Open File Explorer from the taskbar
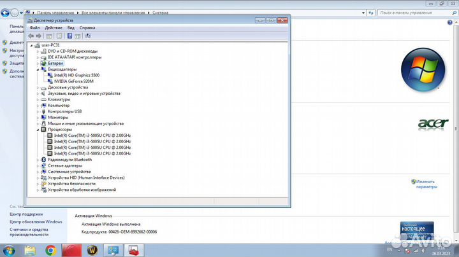The height and width of the screenshot is (257, 459). [30, 251]
